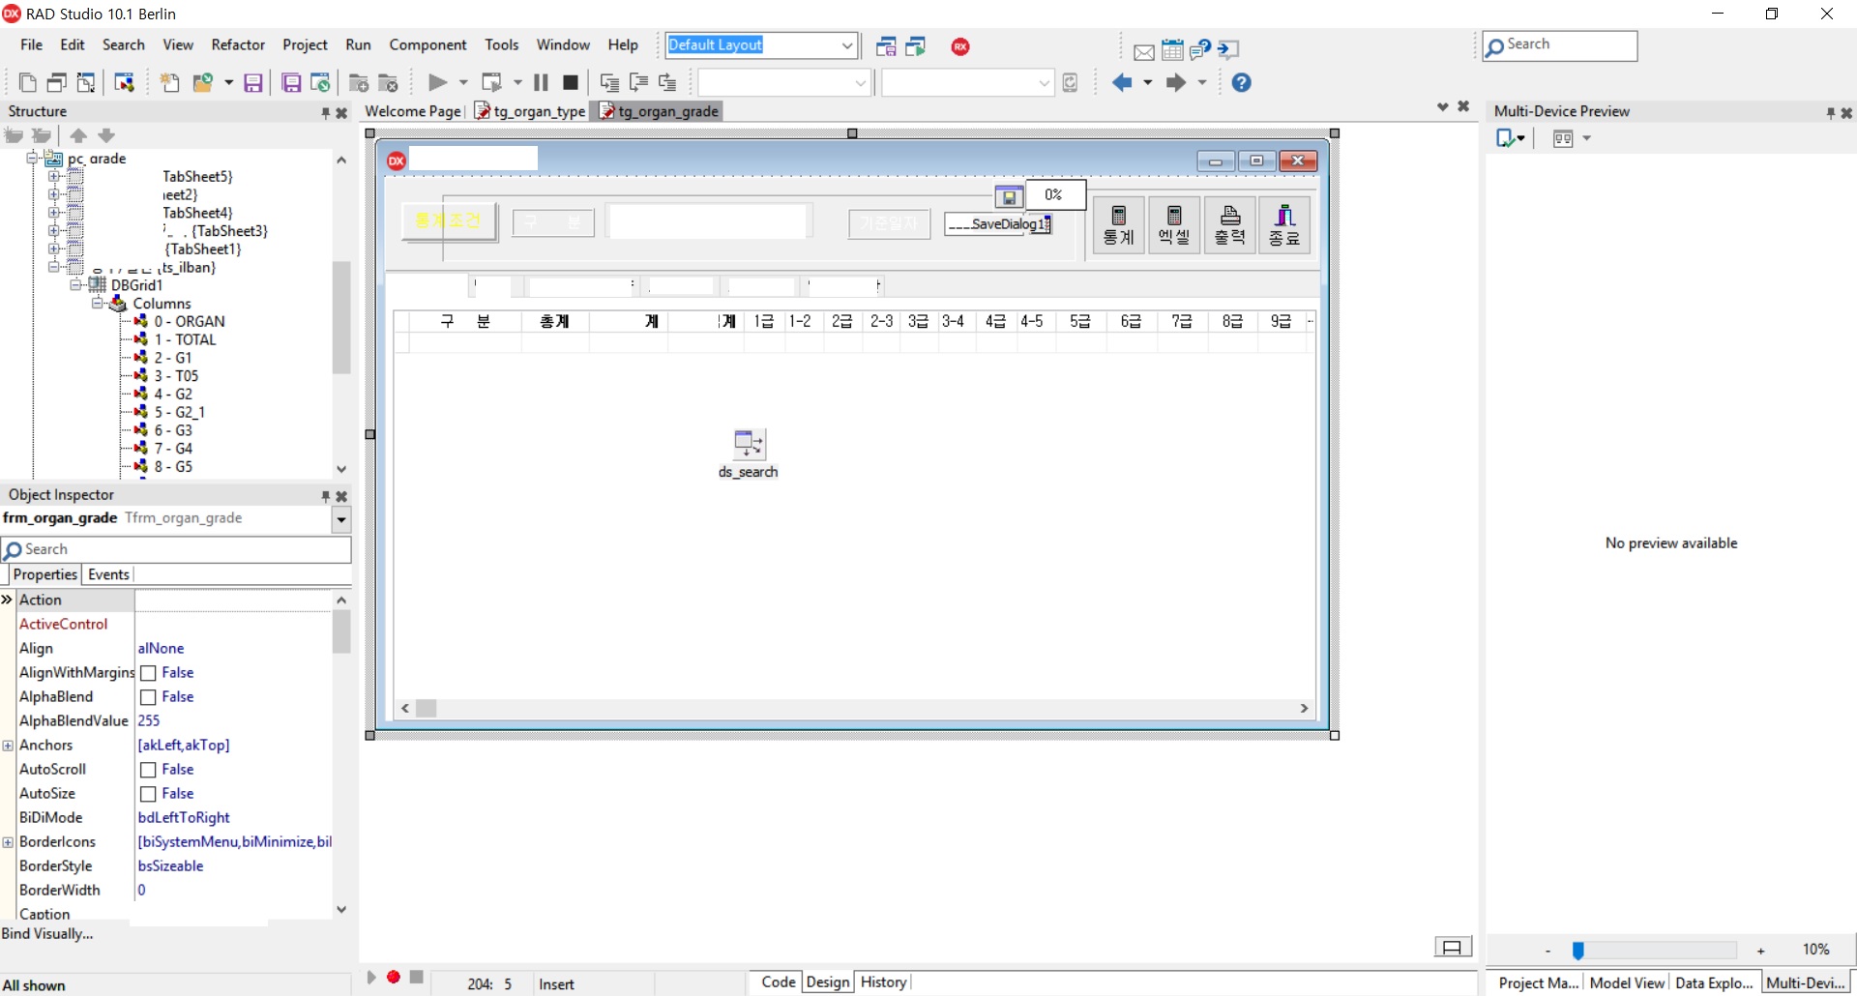Switch to the Code view tab
Image resolution: width=1857 pixels, height=996 pixels.
[778, 982]
